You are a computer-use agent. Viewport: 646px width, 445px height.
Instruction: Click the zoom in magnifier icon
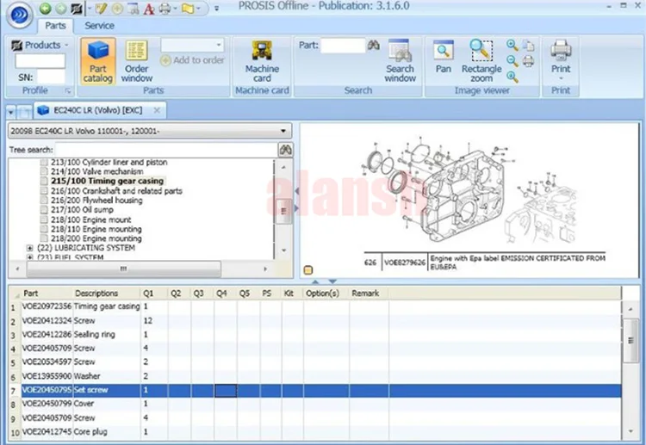(x=512, y=46)
